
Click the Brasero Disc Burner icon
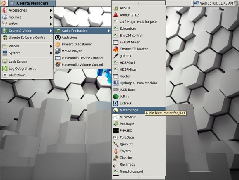pyautogui.click(x=58, y=44)
